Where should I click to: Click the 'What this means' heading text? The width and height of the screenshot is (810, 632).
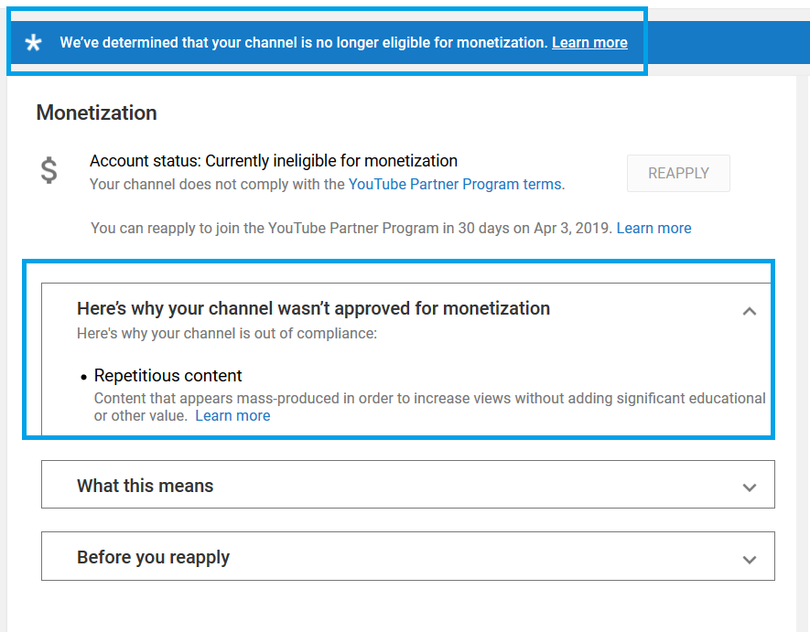(146, 486)
